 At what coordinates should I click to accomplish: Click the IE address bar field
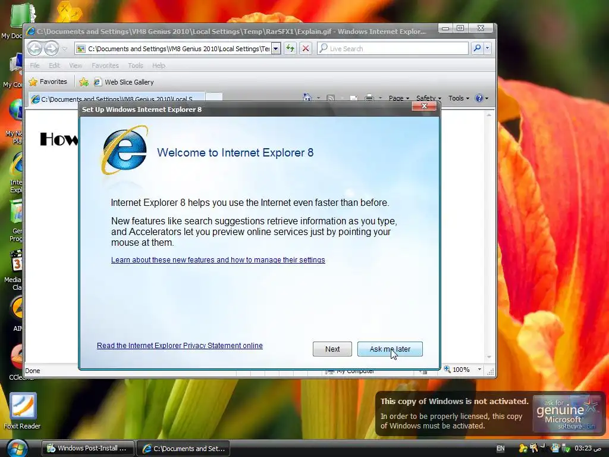[x=174, y=49]
